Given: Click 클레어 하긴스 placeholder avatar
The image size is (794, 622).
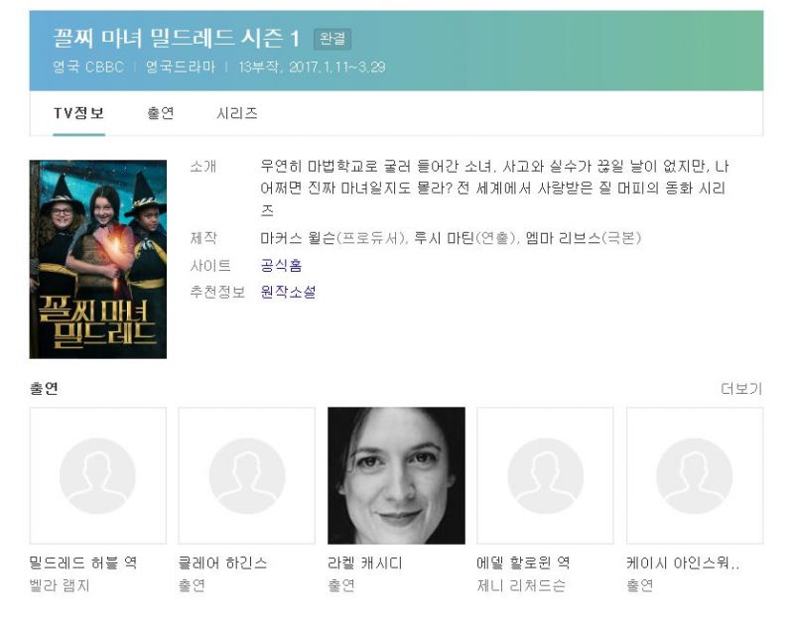Looking at the screenshot, I should pyautogui.click(x=247, y=475).
